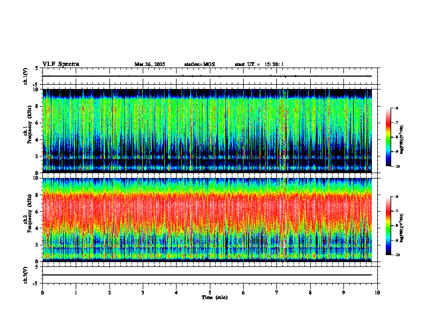The height and width of the screenshot is (328, 425).
Task: Click the "-10" label on ch.2 color bar
Action: [397, 255]
